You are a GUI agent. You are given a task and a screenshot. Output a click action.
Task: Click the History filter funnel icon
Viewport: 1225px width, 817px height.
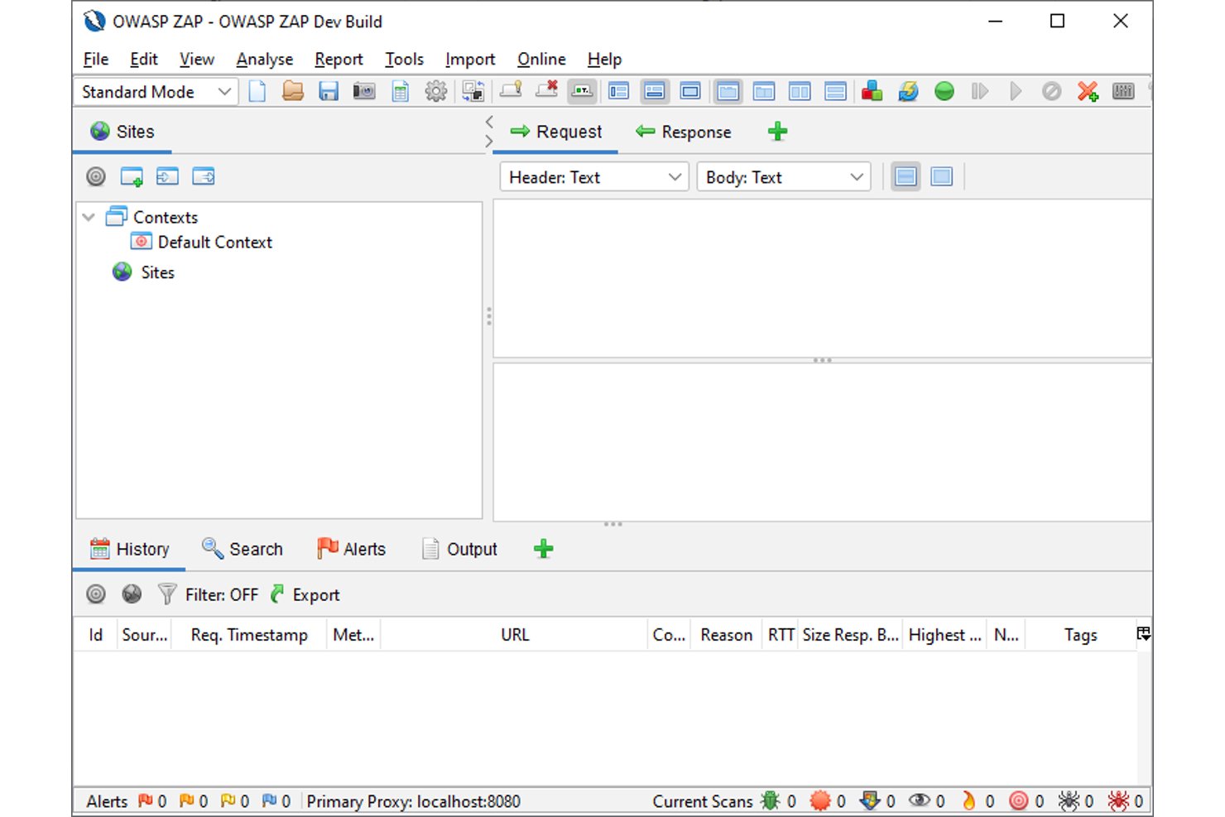point(167,594)
